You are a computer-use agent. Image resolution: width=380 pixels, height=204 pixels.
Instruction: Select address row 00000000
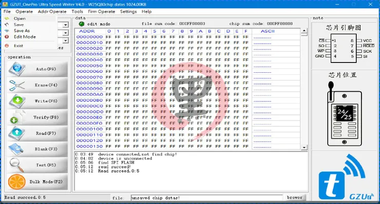pyautogui.click(x=89, y=37)
